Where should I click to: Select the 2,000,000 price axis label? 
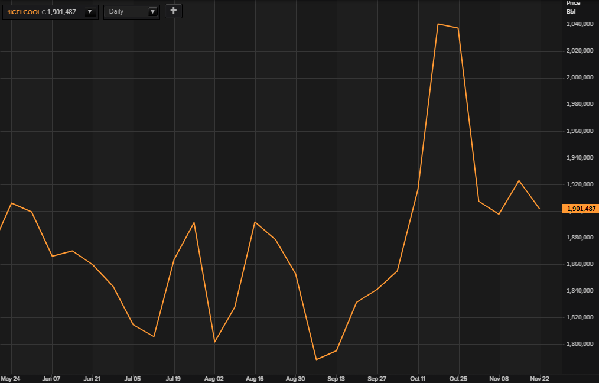(x=580, y=77)
